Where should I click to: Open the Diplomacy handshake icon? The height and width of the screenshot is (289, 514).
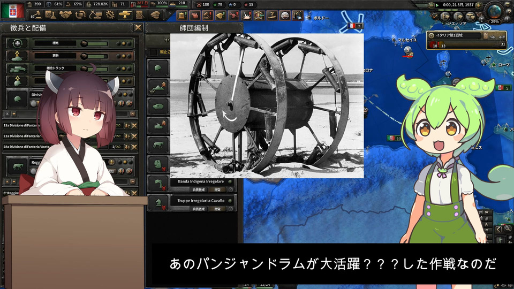(65, 15)
